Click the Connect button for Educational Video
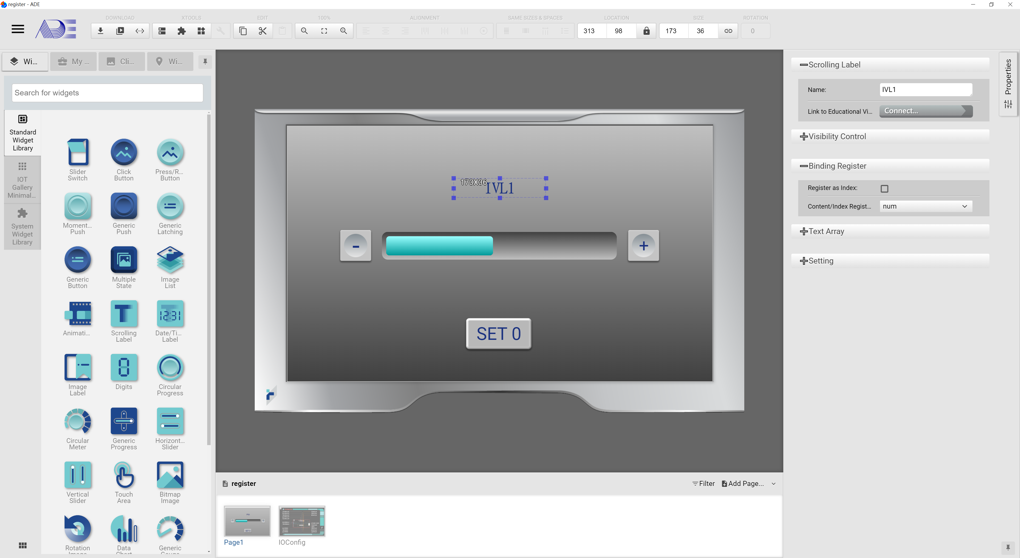The width and height of the screenshot is (1020, 558). click(926, 111)
